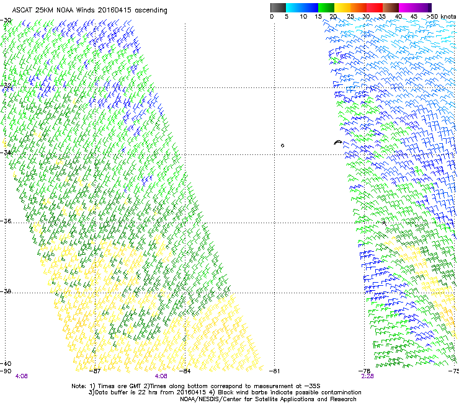Click the '-36' latitude axis label
The image size is (459, 403).
[6, 221]
